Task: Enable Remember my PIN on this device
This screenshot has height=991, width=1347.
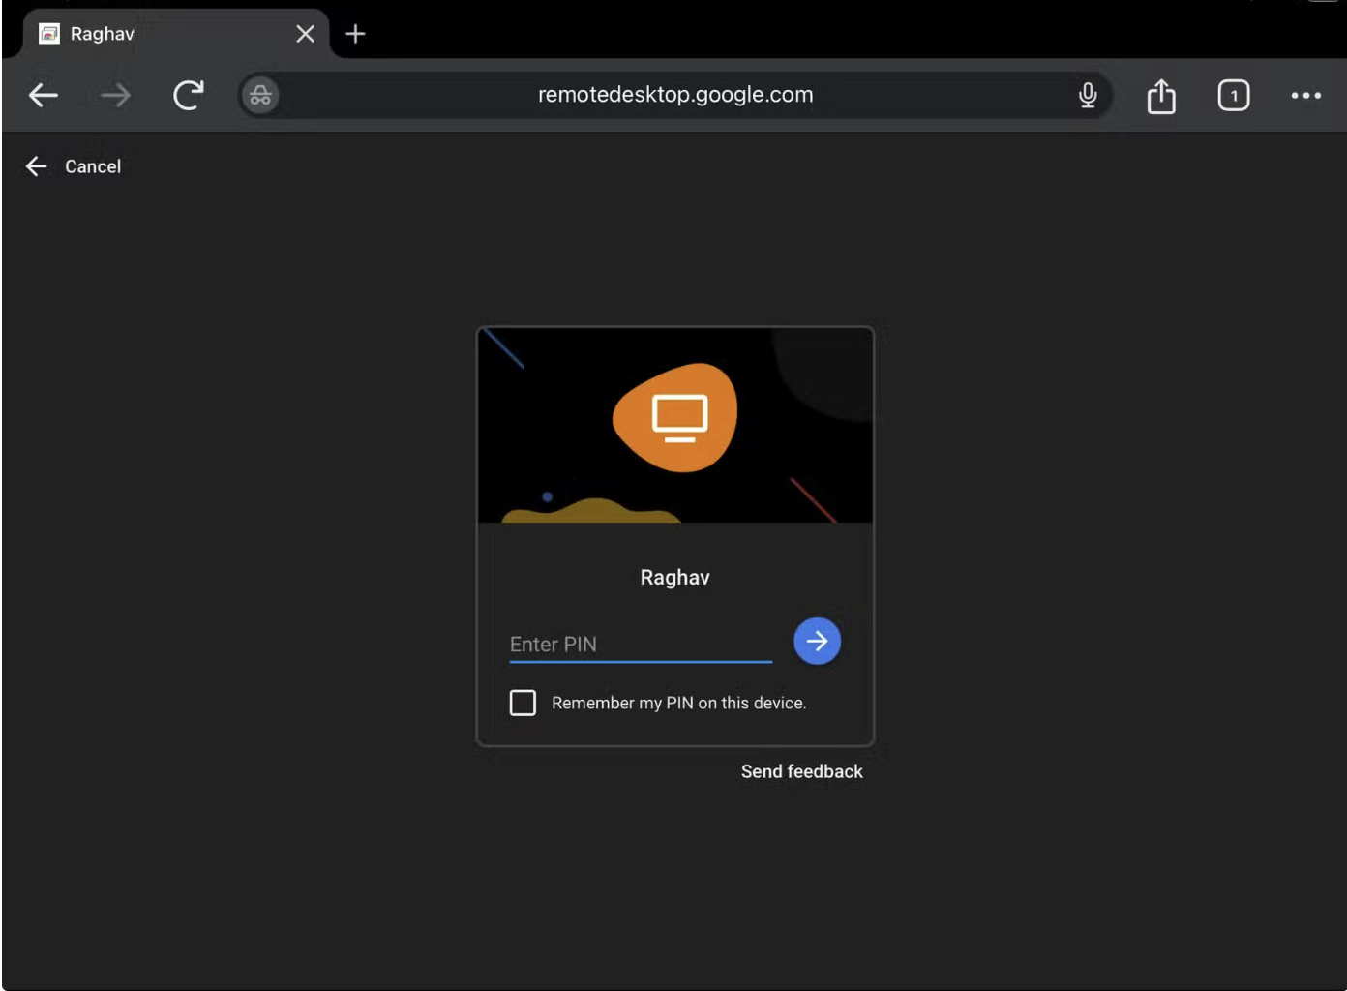Action: [x=523, y=703]
